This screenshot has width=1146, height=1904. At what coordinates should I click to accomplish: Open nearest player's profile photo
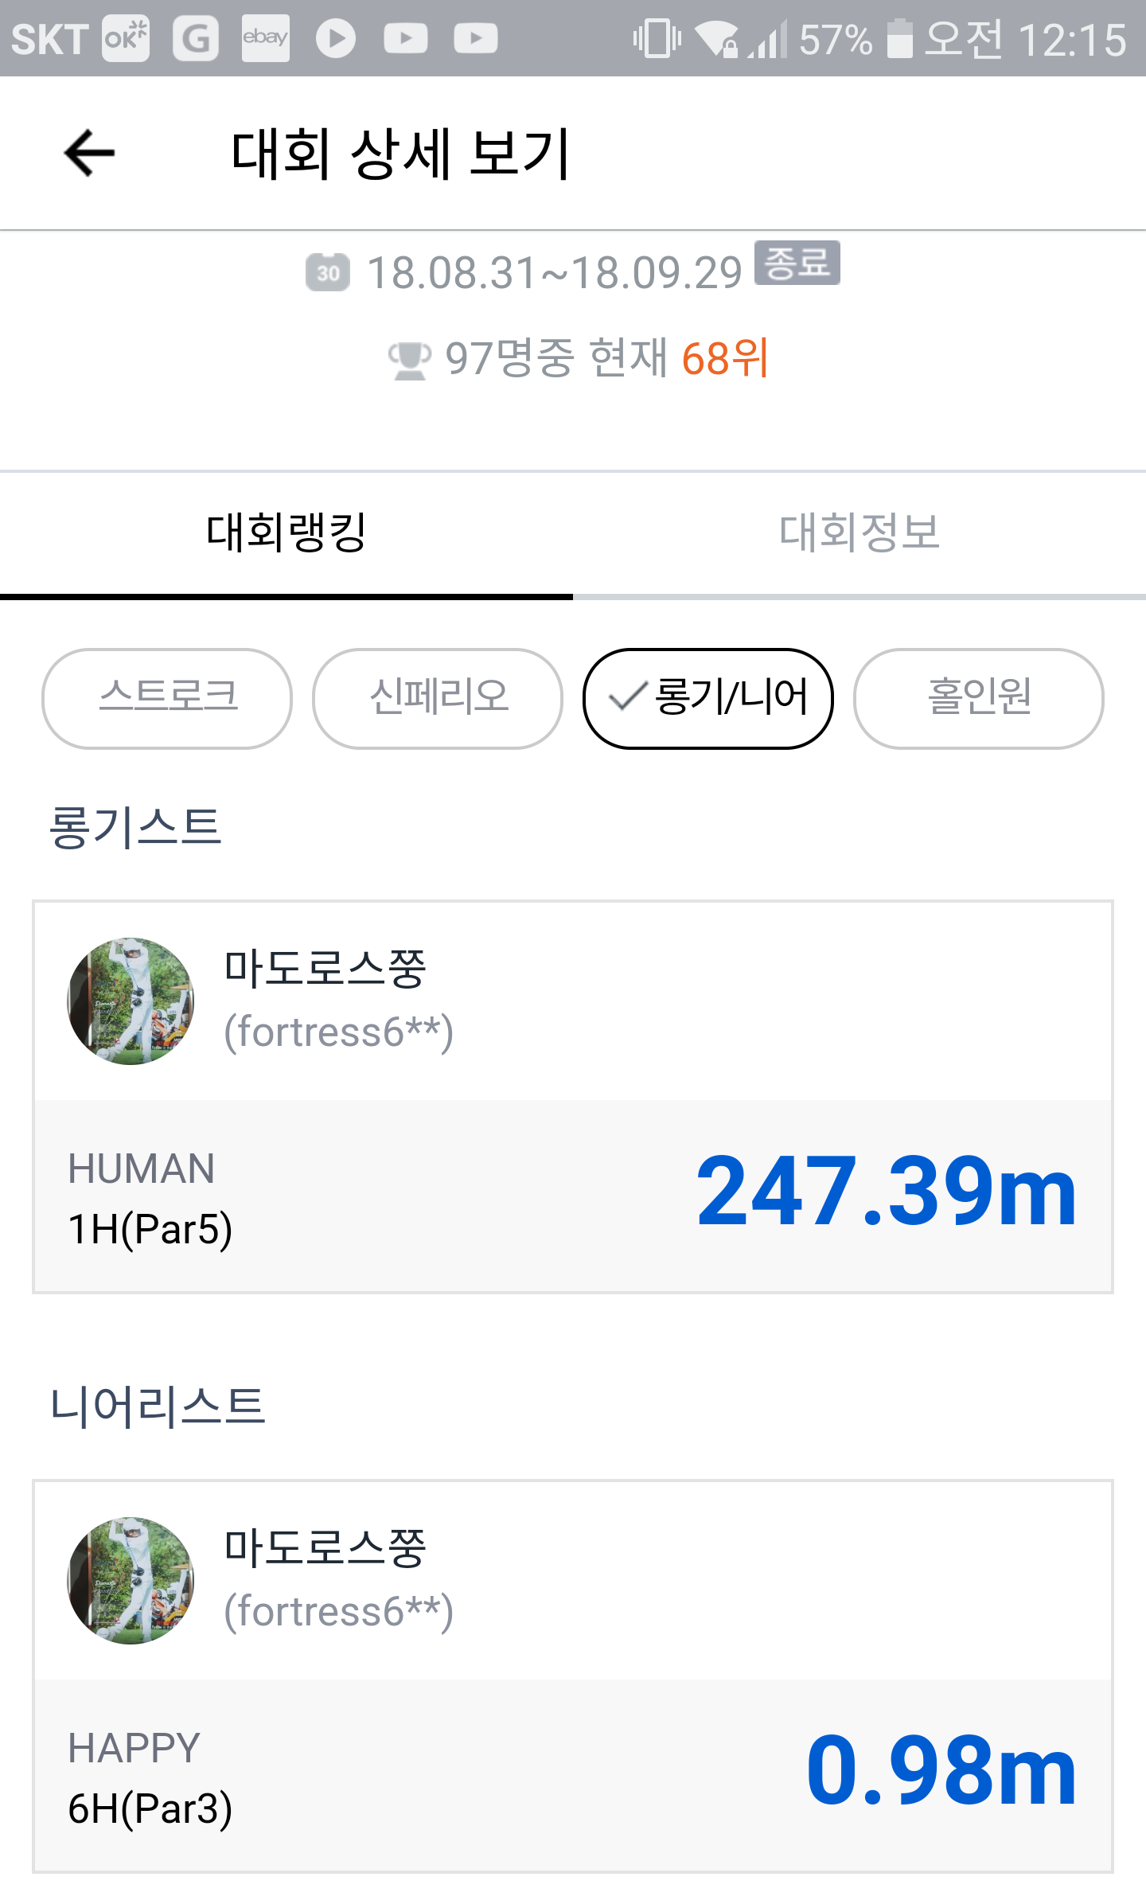tap(131, 1580)
